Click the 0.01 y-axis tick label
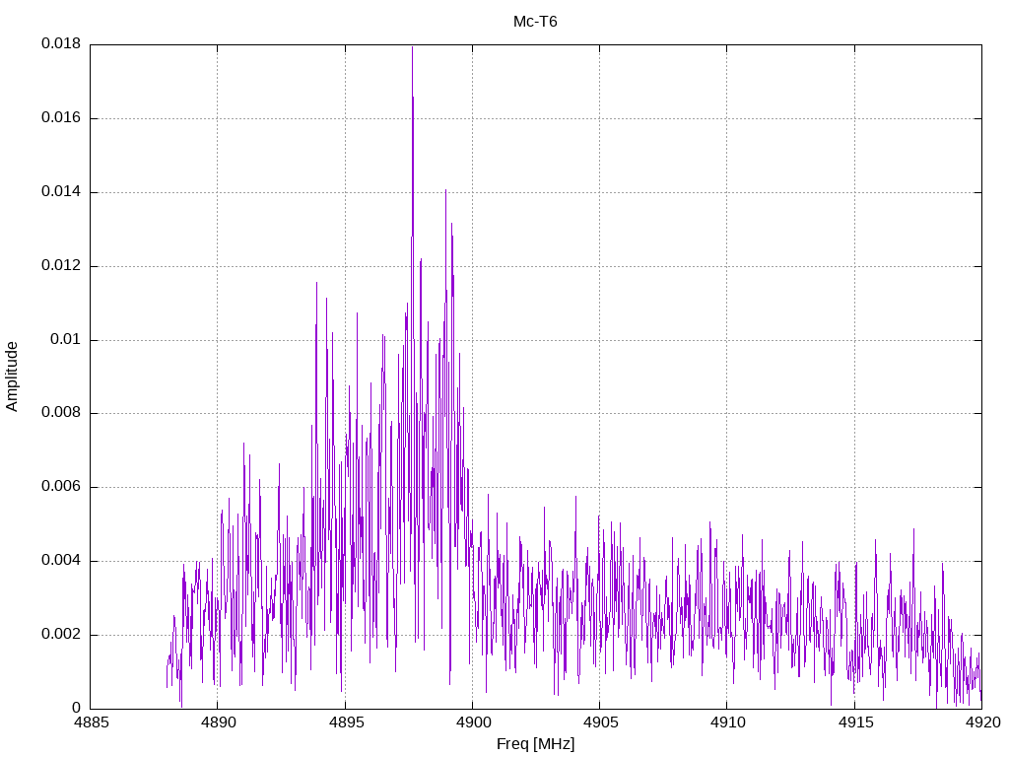The image size is (1009, 757). (66, 339)
